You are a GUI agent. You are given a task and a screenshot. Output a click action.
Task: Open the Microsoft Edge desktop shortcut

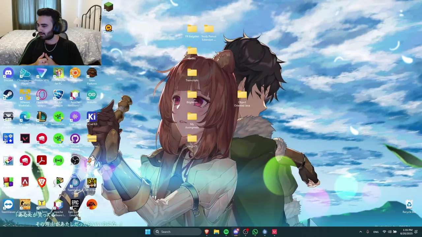(25, 120)
